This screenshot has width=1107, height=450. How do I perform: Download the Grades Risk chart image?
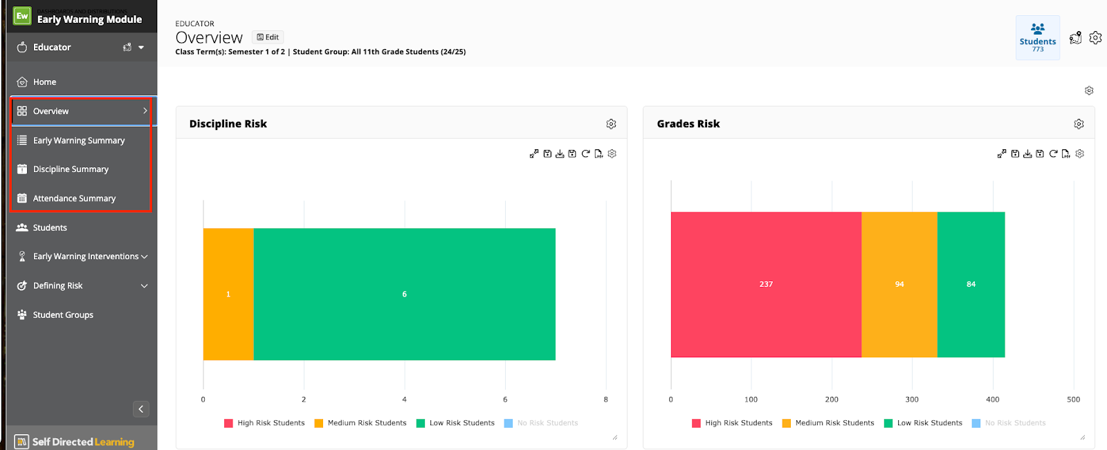coord(1027,153)
